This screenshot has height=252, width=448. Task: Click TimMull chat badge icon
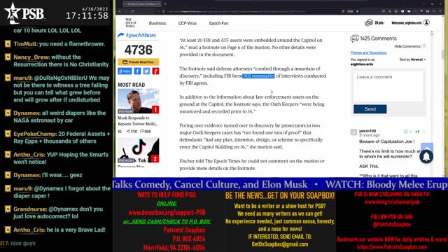pos(8,43)
